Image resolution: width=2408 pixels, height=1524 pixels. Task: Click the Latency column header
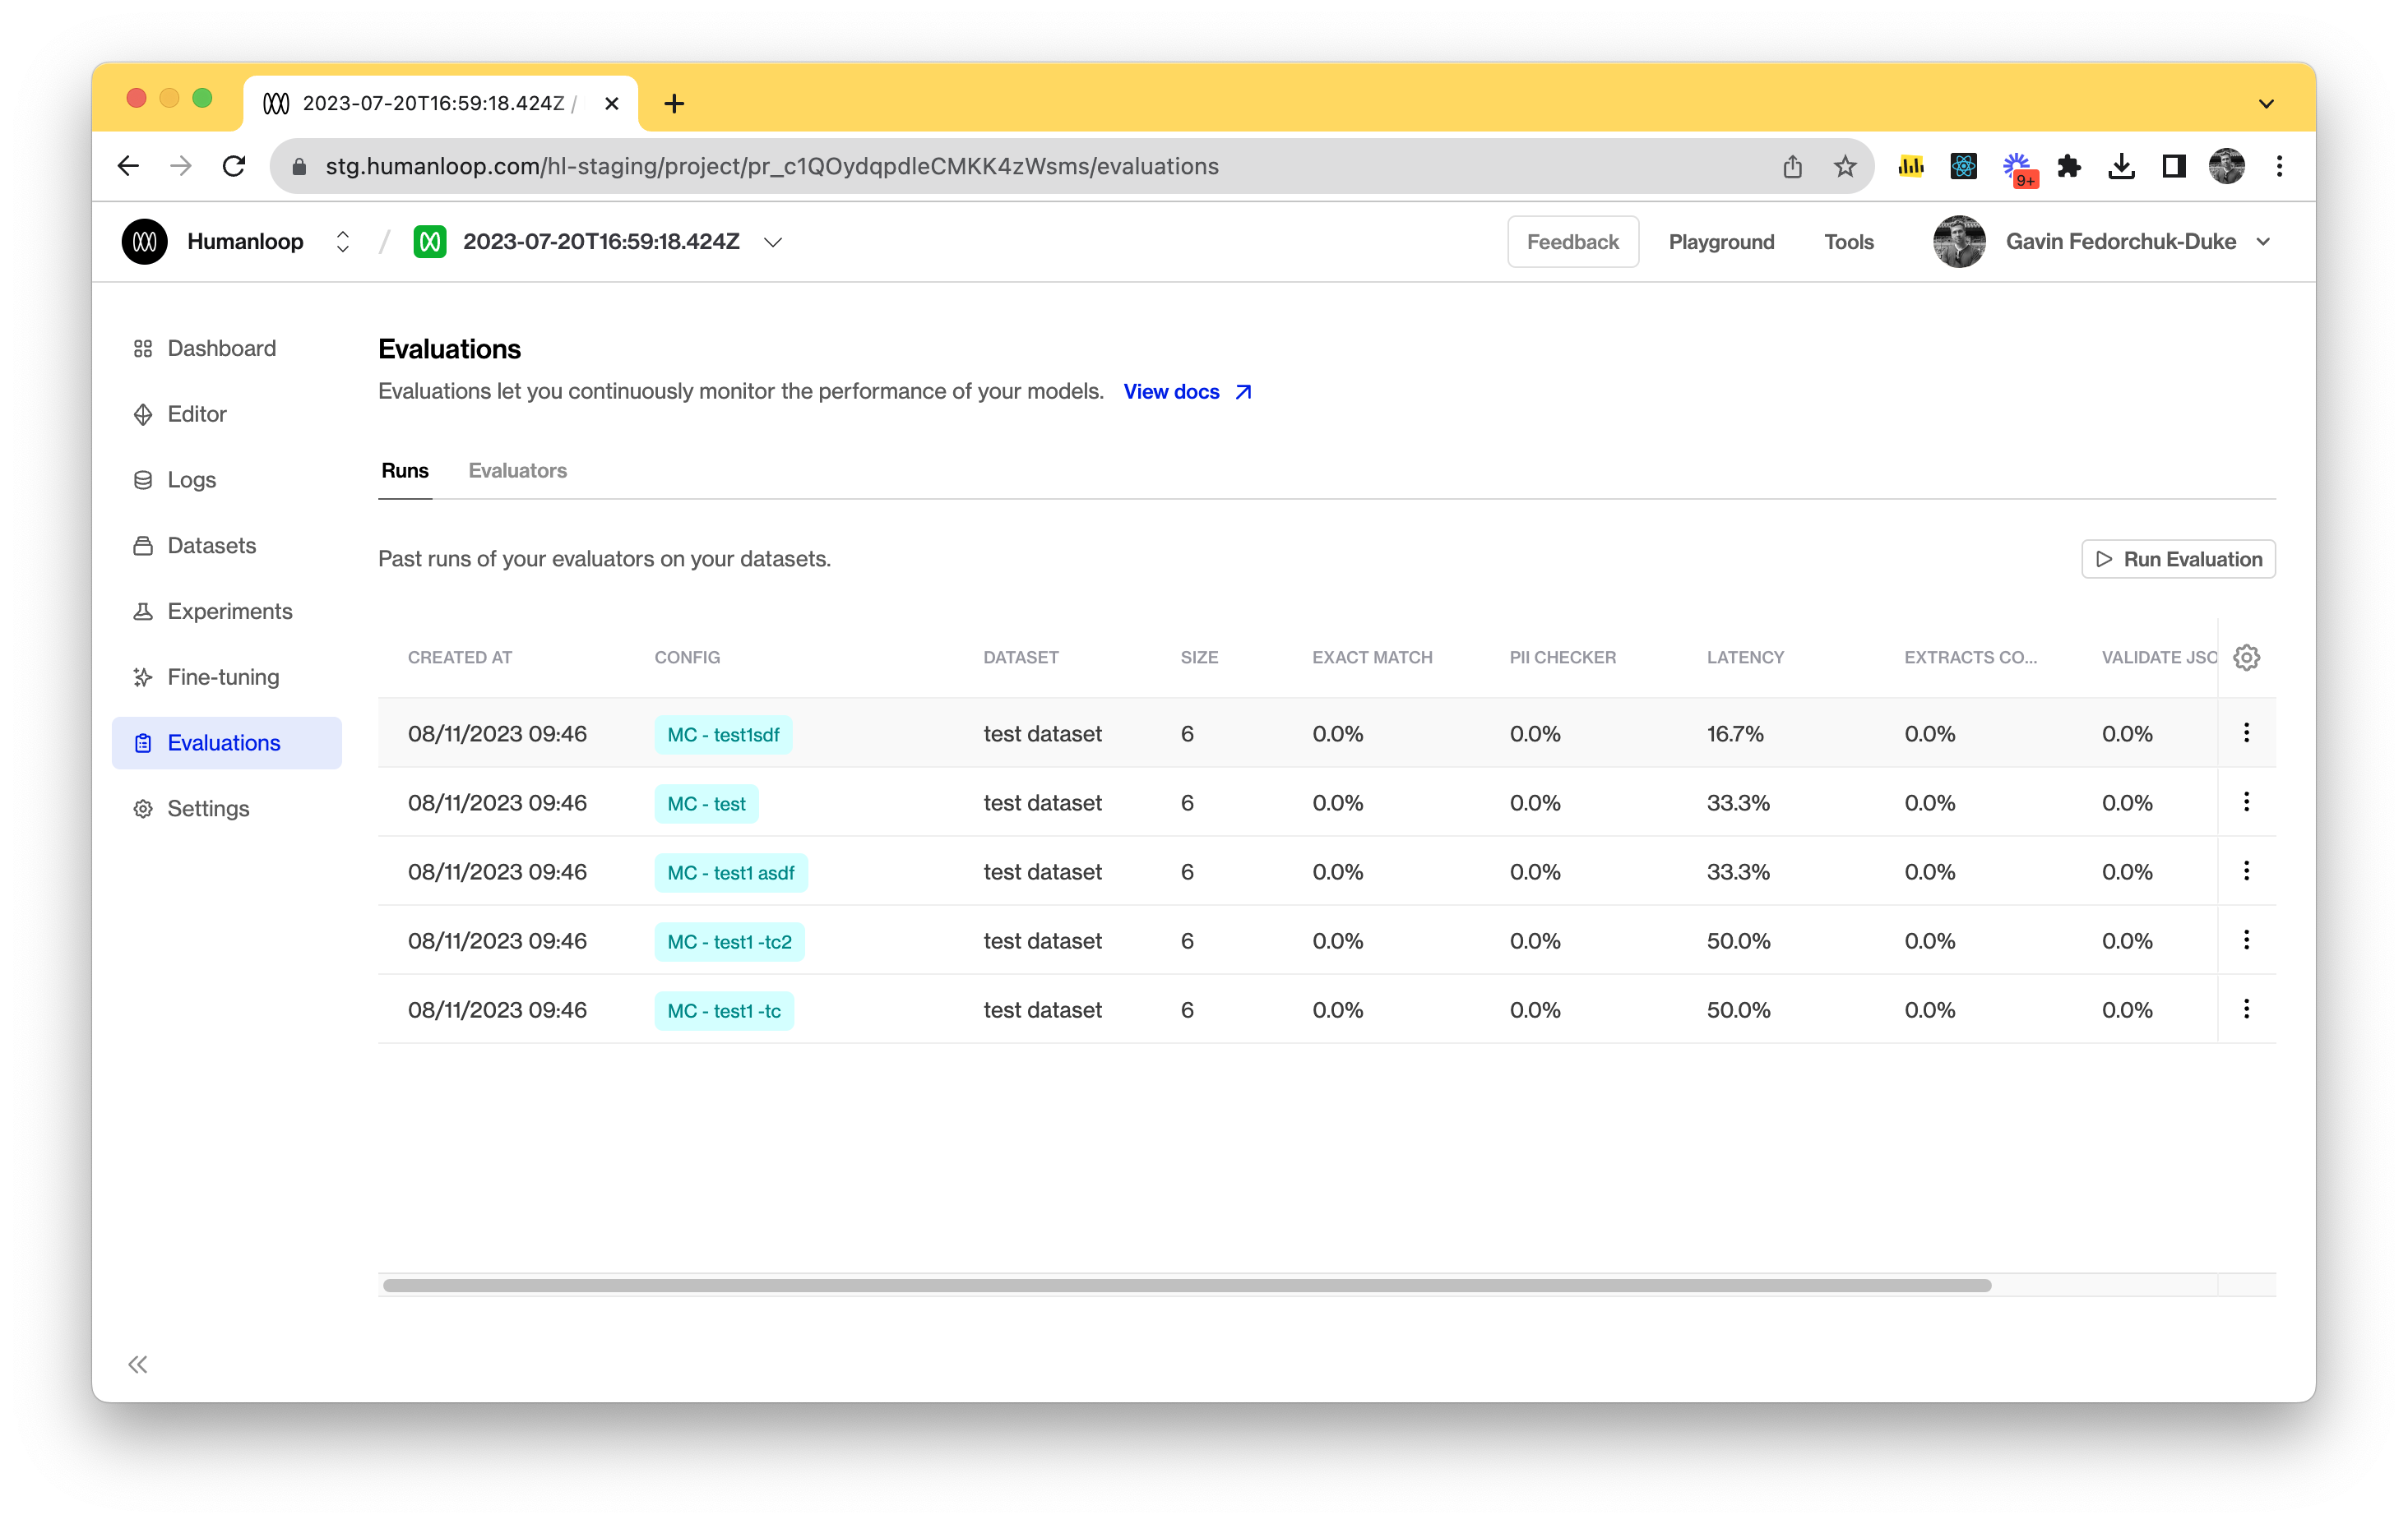tap(1745, 658)
